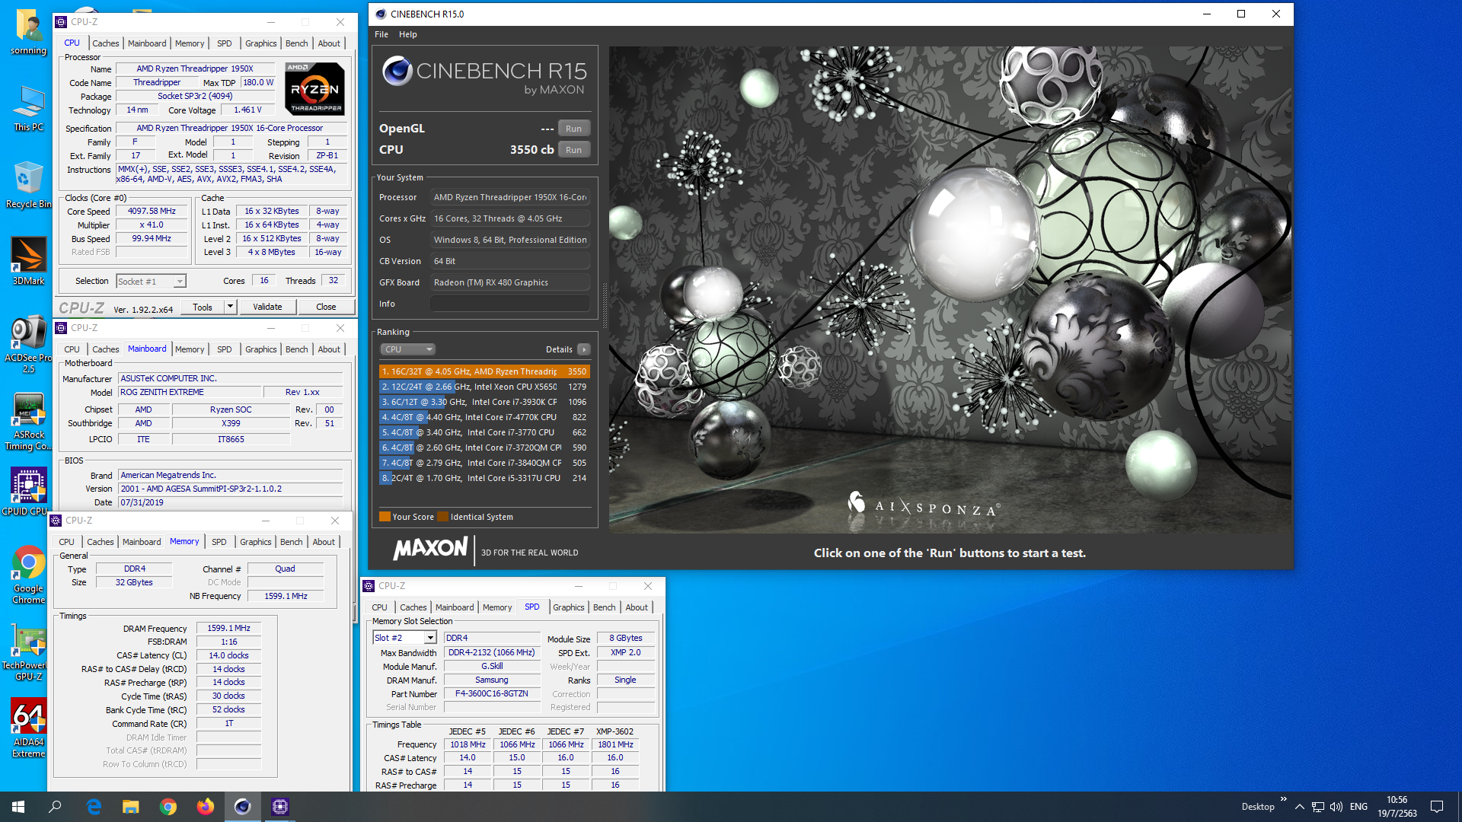Open Microsoft Edge from taskbar
1462x822 pixels.
[94, 807]
